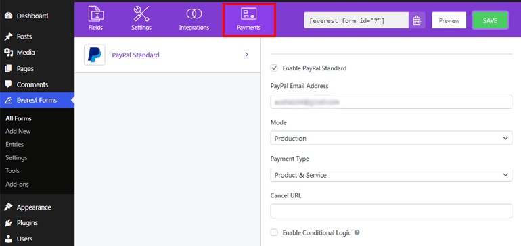Click the Appearance brush icon

pyautogui.click(x=9, y=207)
